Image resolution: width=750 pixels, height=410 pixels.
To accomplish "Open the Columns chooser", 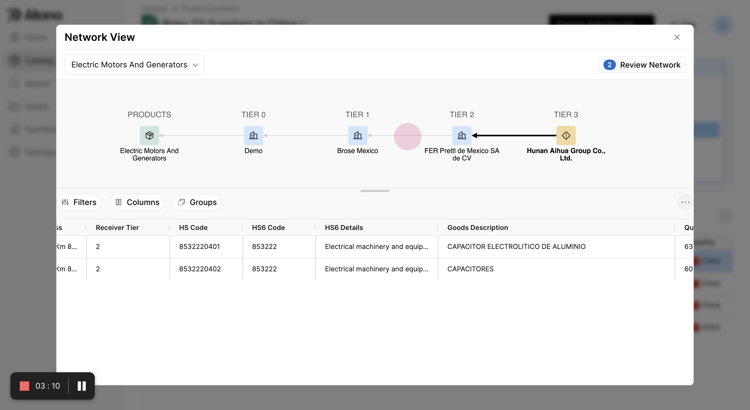I will [x=137, y=202].
